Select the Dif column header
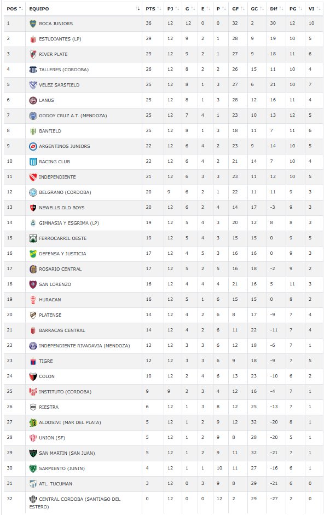The height and width of the screenshot is (515, 330). tap(274, 9)
